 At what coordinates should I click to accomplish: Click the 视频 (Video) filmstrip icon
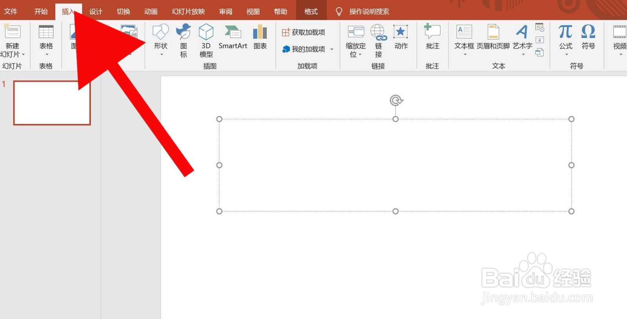[x=620, y=32]
